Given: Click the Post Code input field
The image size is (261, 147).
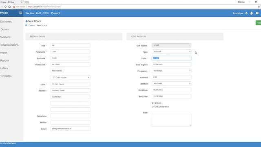Looking at the screenshot, I should coord(71,65).
